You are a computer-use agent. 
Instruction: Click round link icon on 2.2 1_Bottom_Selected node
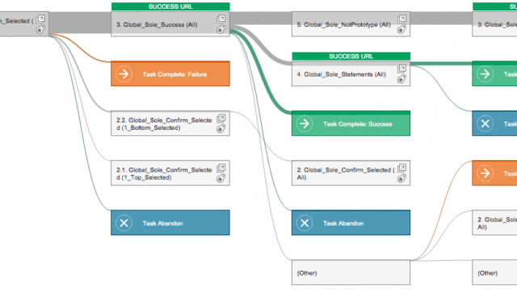tap(221, 129)
